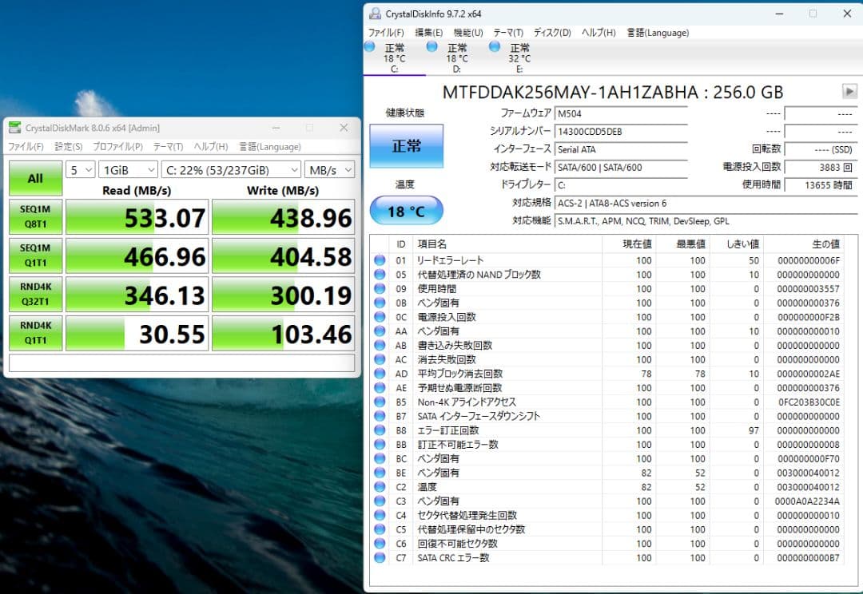Viewport: 863px width, 594px height.
Task: Click the blue 18°C temperature indicator
Action: (x=405, y=209)
